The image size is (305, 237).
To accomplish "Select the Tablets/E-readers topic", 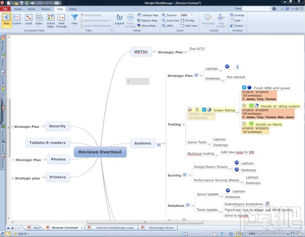I will coord(48,143).
